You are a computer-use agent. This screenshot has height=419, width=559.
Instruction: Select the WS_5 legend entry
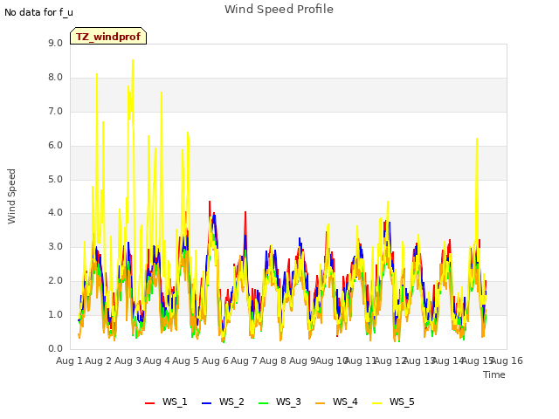[x=393, y=402]
